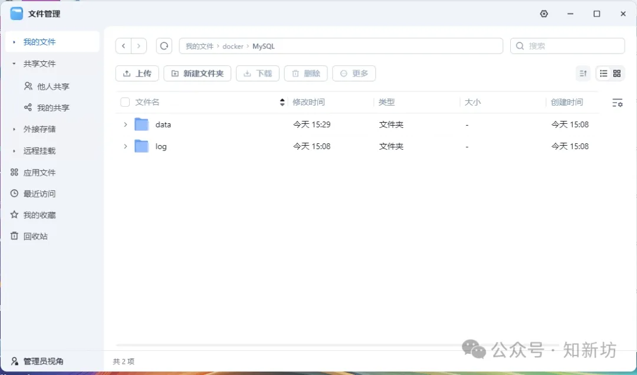Open column settings icon at the header right
This screenshot has width=637, height=375.
(x=617, y=103)
